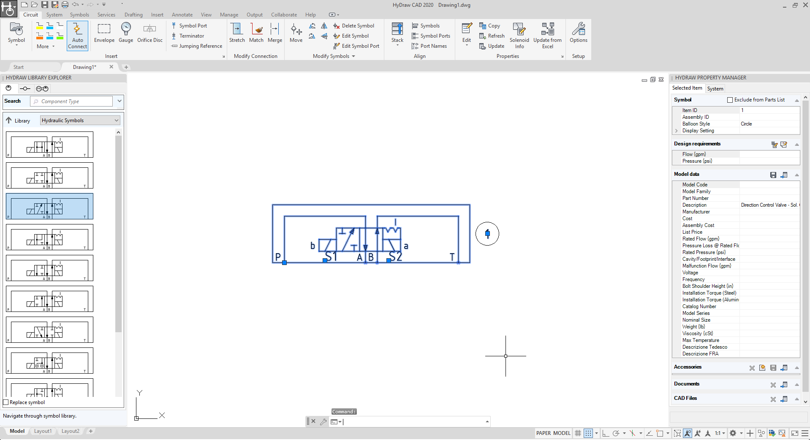
Task: Choose the Orifice Disc tool
Action: tap(149, 33)
